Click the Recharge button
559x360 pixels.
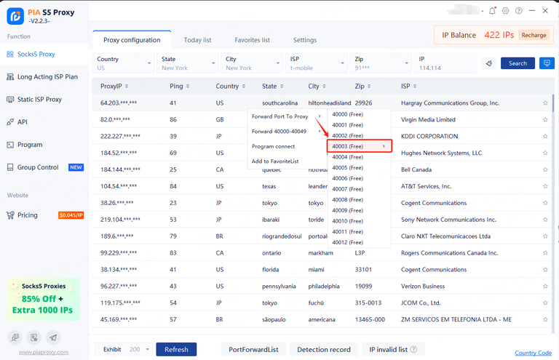point(534,35)
